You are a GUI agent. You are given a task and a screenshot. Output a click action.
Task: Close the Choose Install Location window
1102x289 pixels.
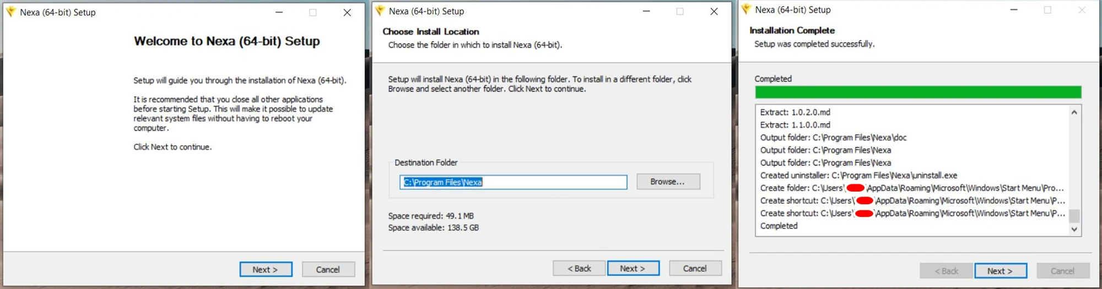714,11
